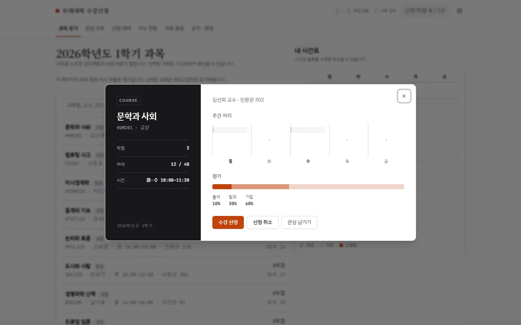Click the 문학과 사회 course title
Image resolution: width=521 pixels, height=325 pixels.
(x=137, y=116)
